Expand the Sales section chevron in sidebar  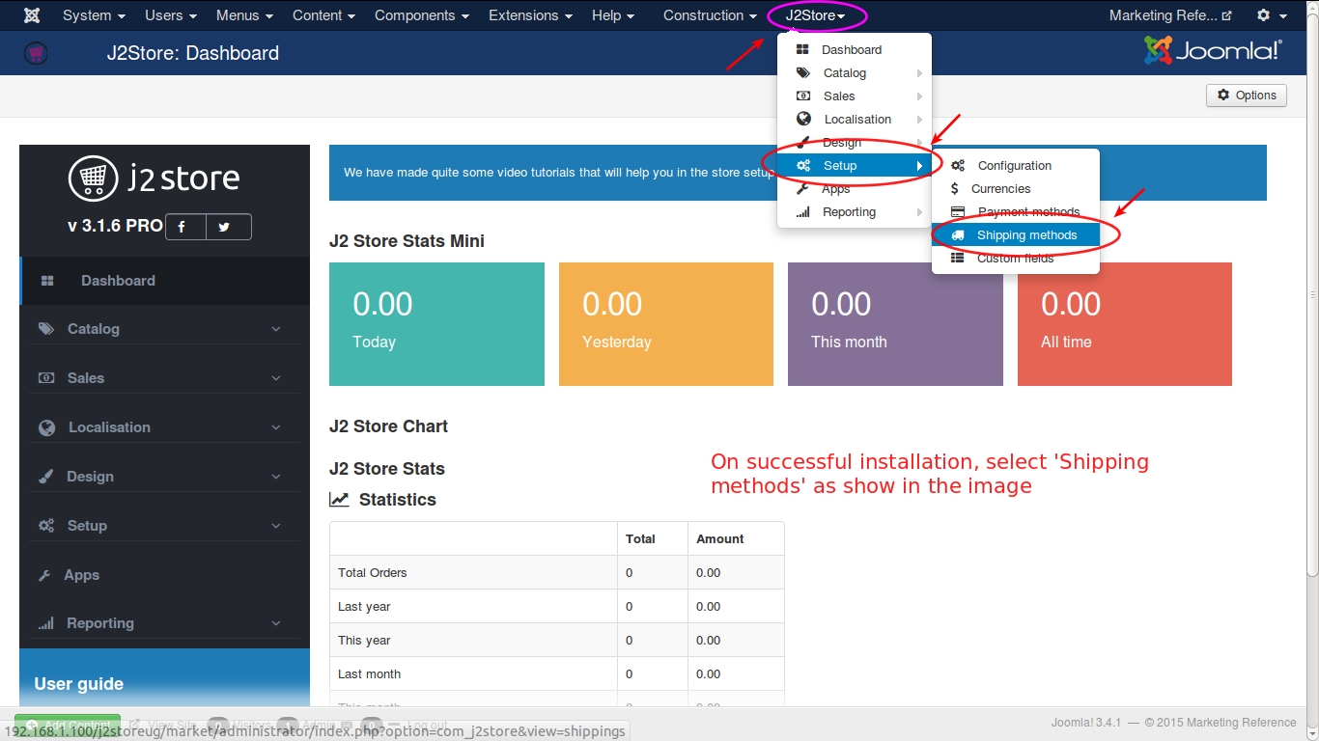pos(276,378)
